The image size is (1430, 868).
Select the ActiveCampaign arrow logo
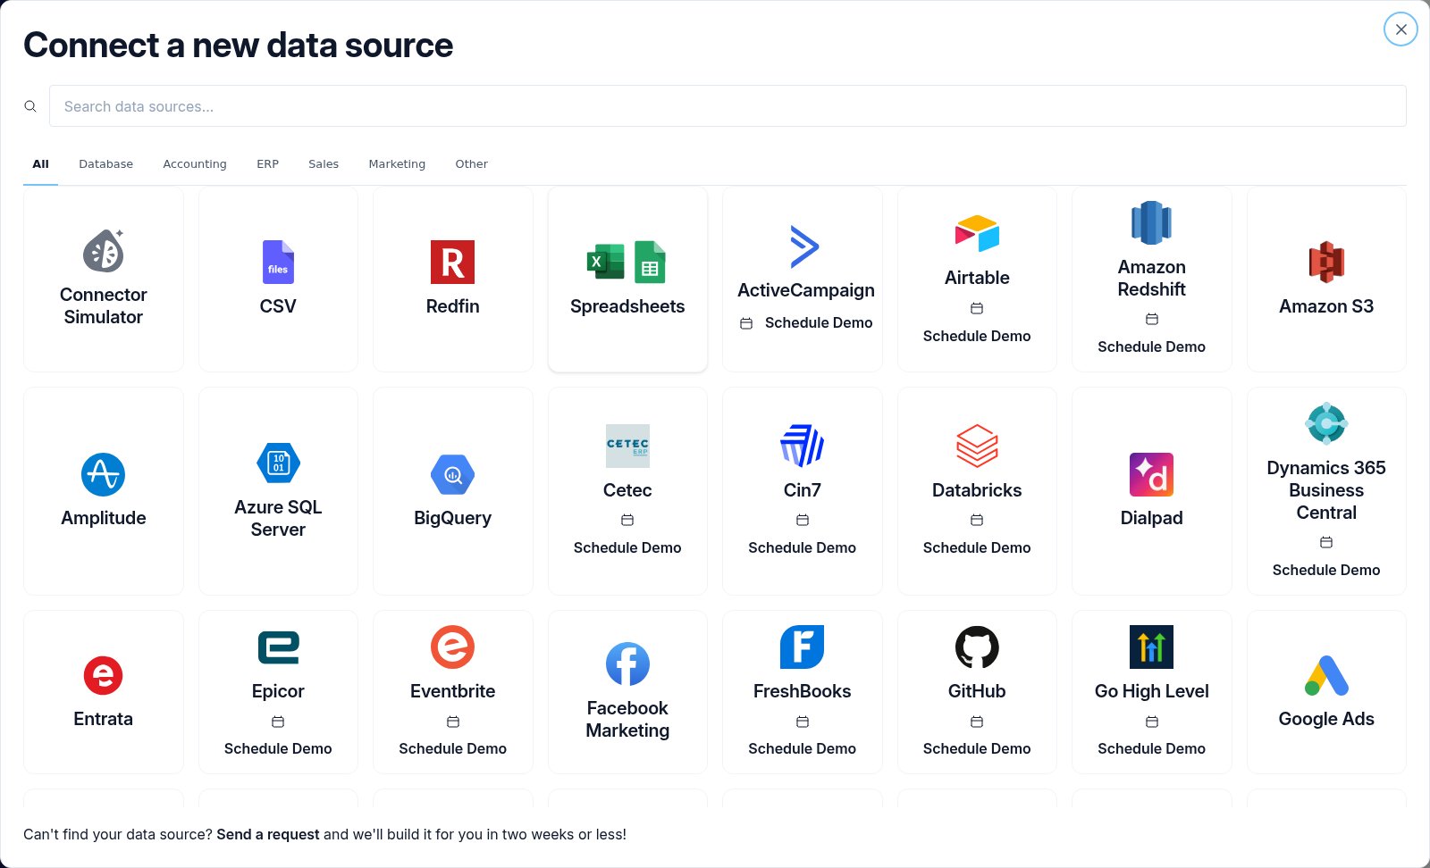click(x=804, y=246)
